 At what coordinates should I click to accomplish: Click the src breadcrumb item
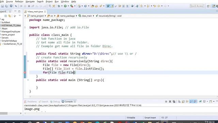click(x=50, y=16)
